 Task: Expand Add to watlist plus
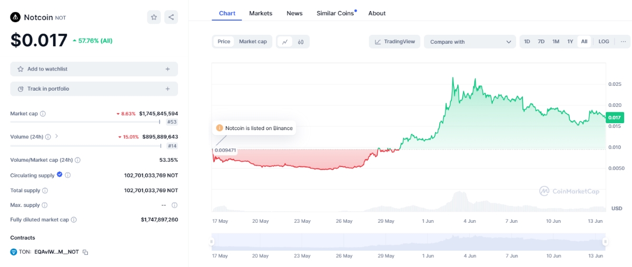pos(167,69)
